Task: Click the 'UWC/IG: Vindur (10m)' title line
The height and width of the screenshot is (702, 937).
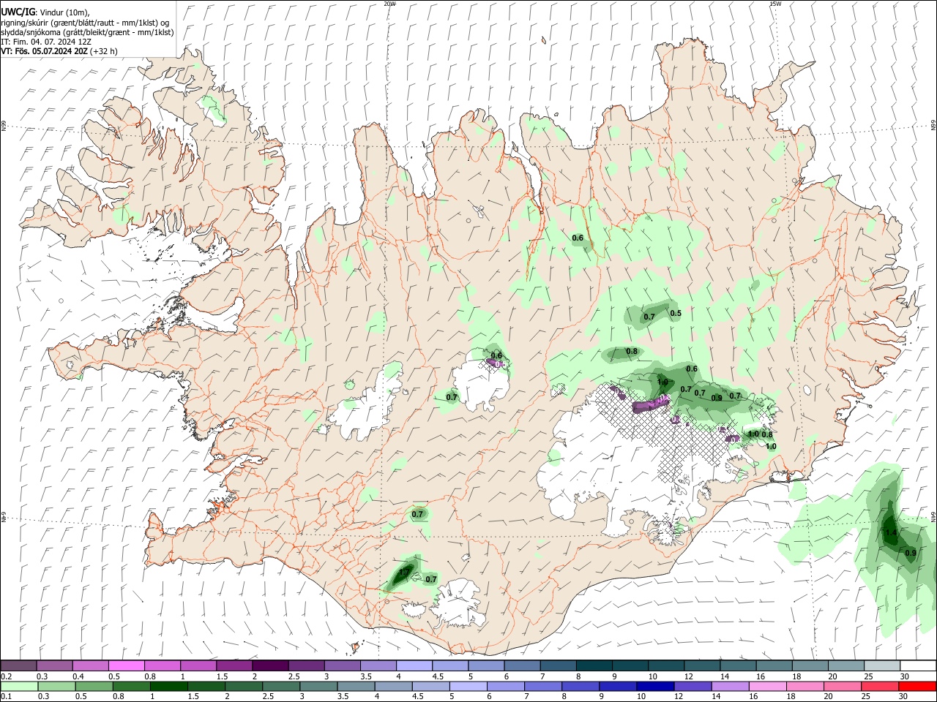Action: (x=45, y=12)
